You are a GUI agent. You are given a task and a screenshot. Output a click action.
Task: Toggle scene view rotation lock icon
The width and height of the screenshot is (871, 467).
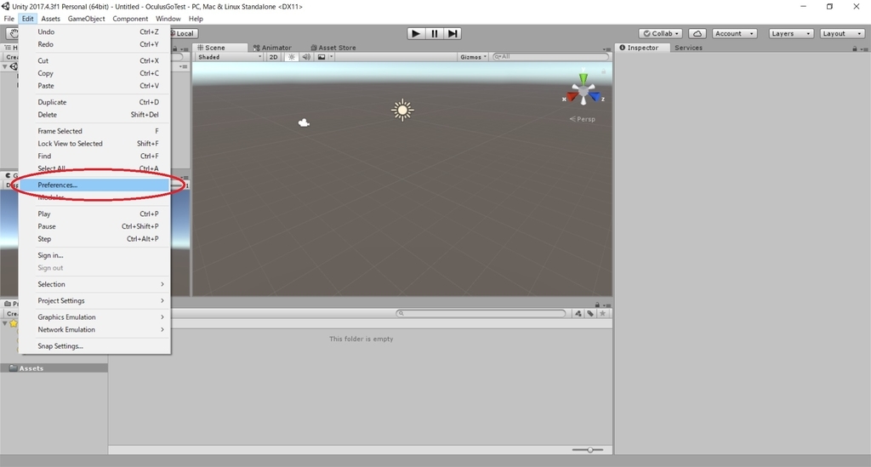point(603,71)
